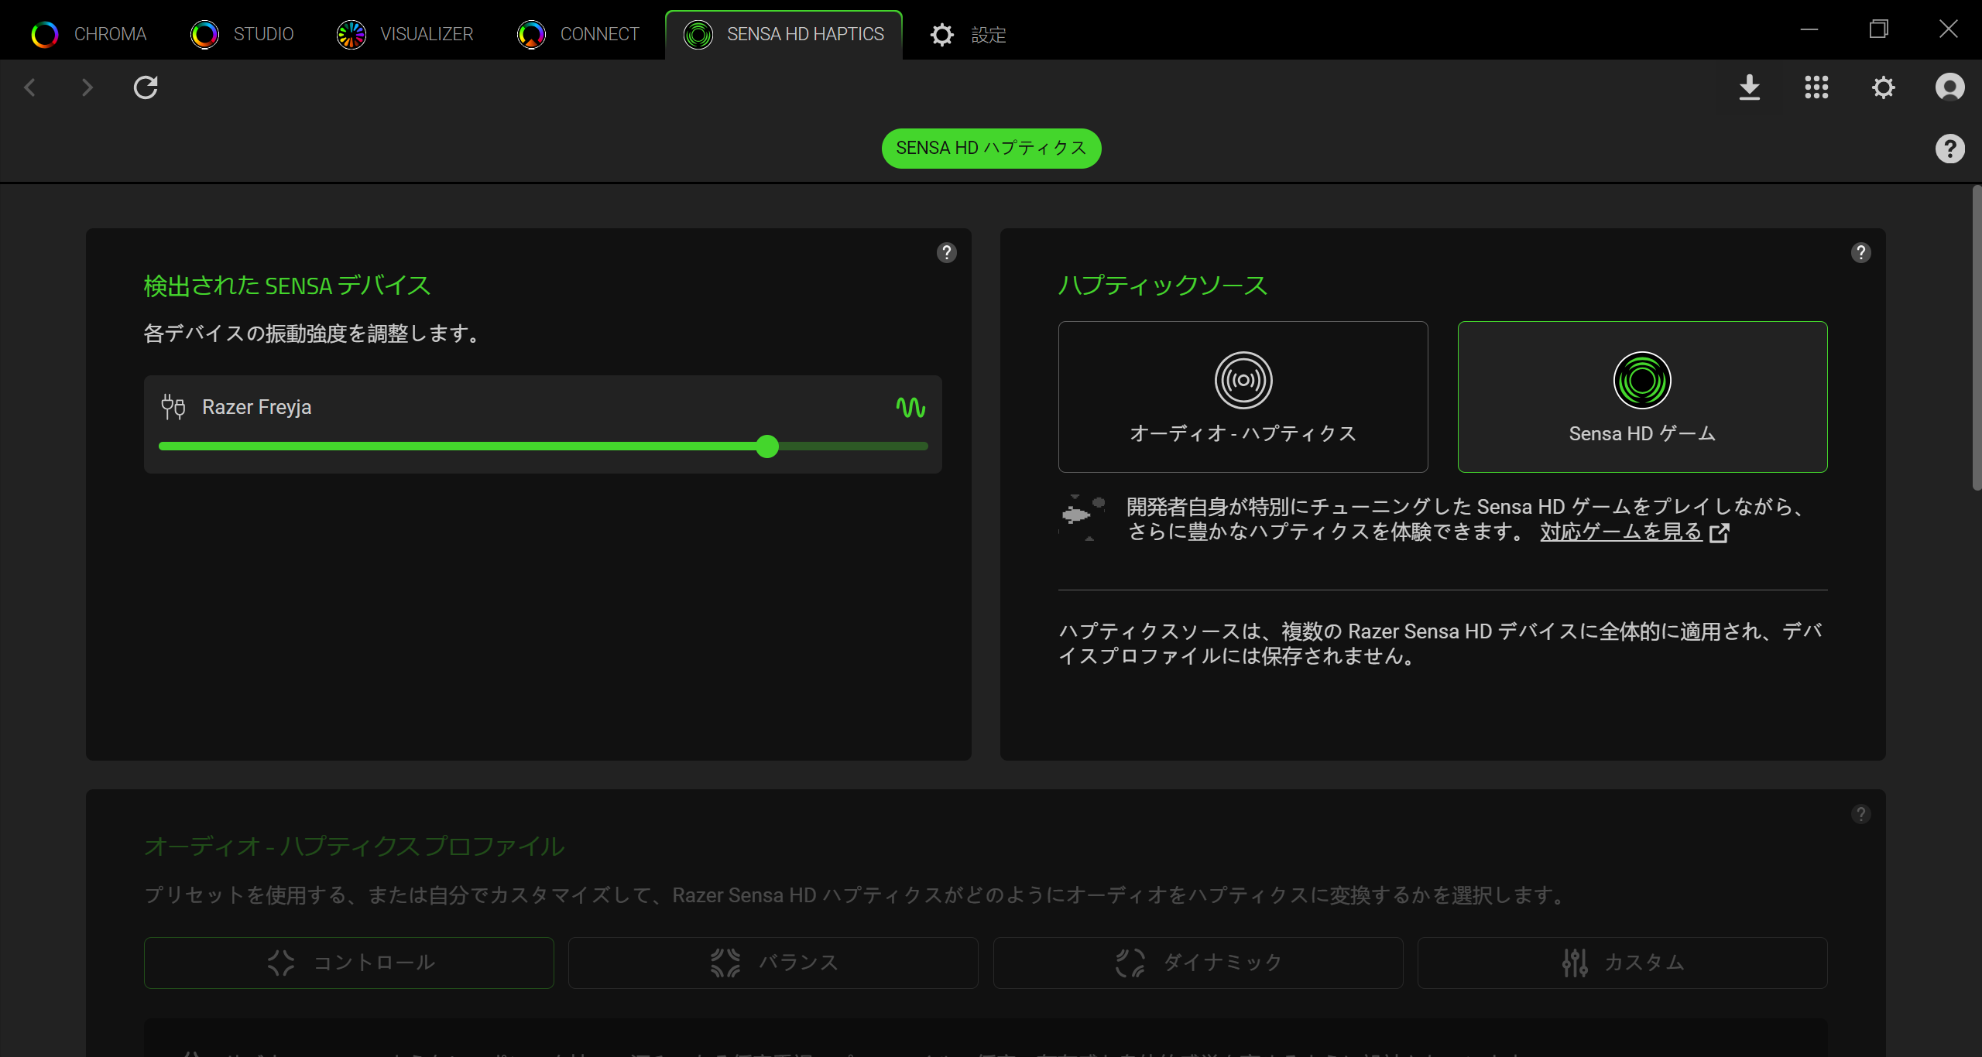Open the 設定 settings tab
1982x1057 pixels.
tap(968, 34)
